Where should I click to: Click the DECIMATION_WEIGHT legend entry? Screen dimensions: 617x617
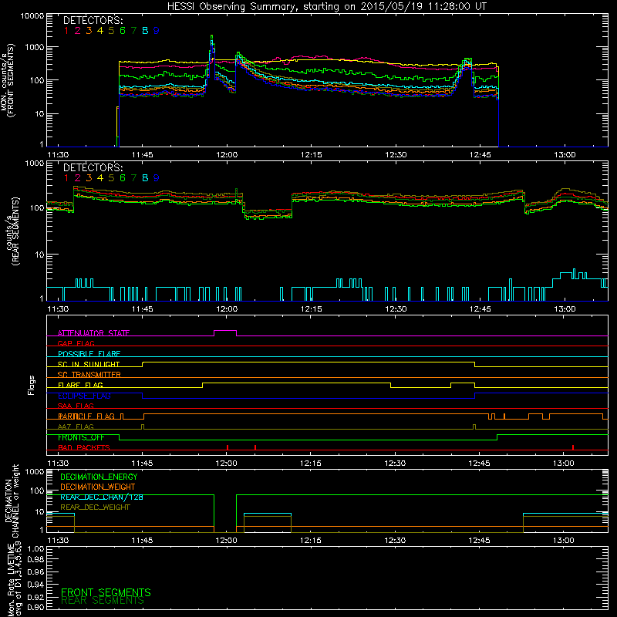click(x=98, y=487)
